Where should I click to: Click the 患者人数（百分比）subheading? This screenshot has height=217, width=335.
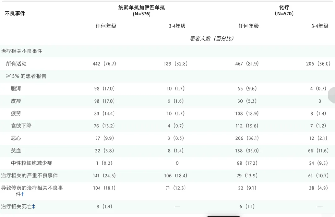(212, 39)
